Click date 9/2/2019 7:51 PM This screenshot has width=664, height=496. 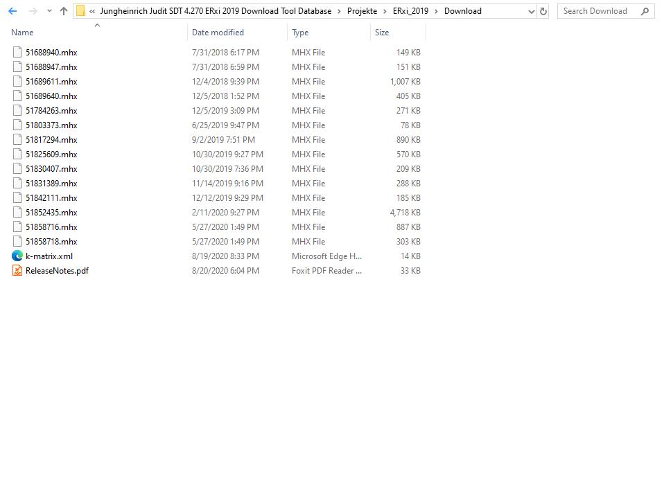[x=223, y=140]
